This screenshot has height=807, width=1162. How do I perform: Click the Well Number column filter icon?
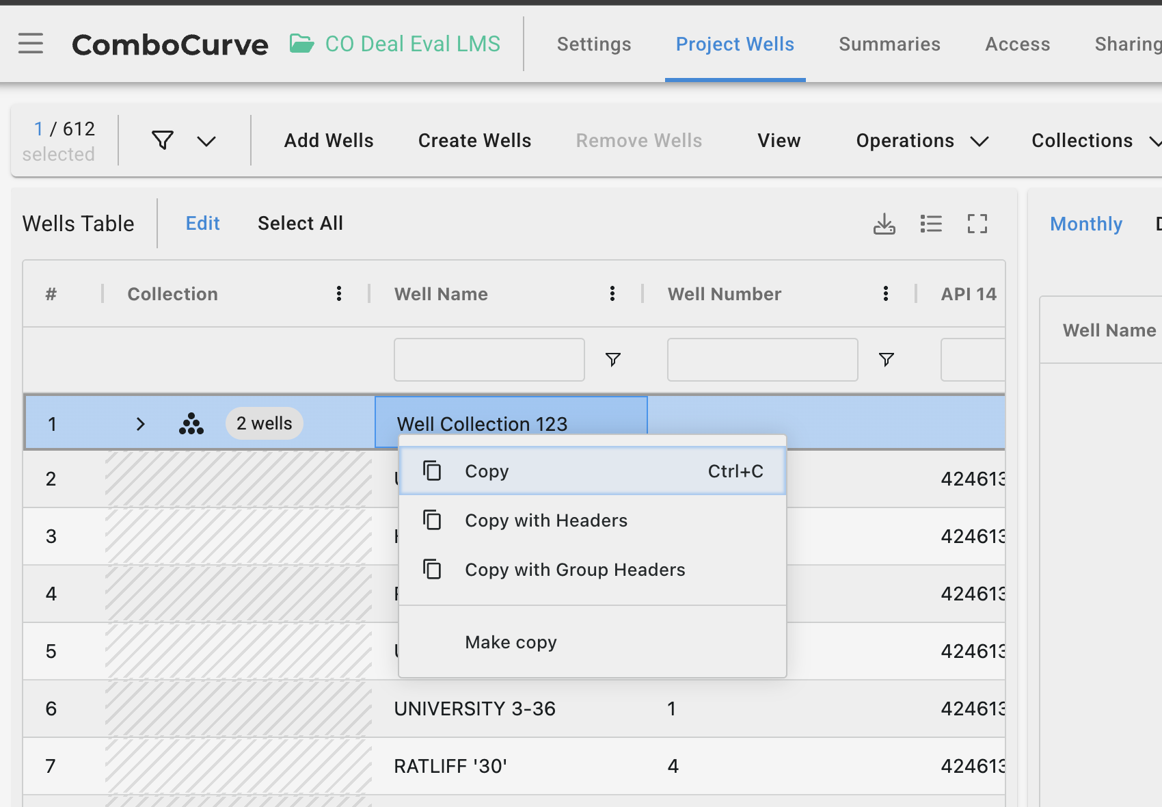[x=886, y=360]
